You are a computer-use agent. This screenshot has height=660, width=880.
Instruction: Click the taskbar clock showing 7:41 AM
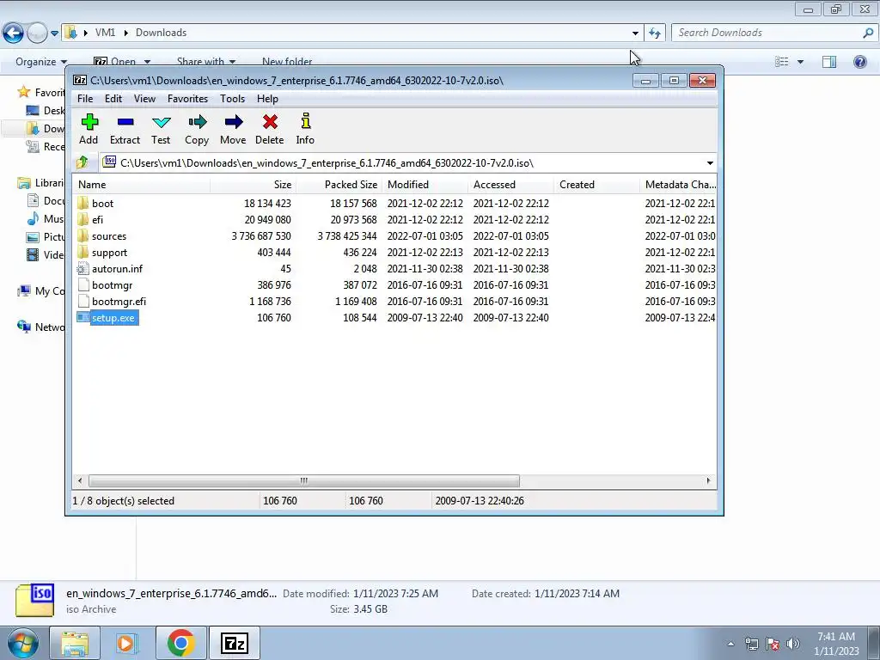(x=836, y=644)
